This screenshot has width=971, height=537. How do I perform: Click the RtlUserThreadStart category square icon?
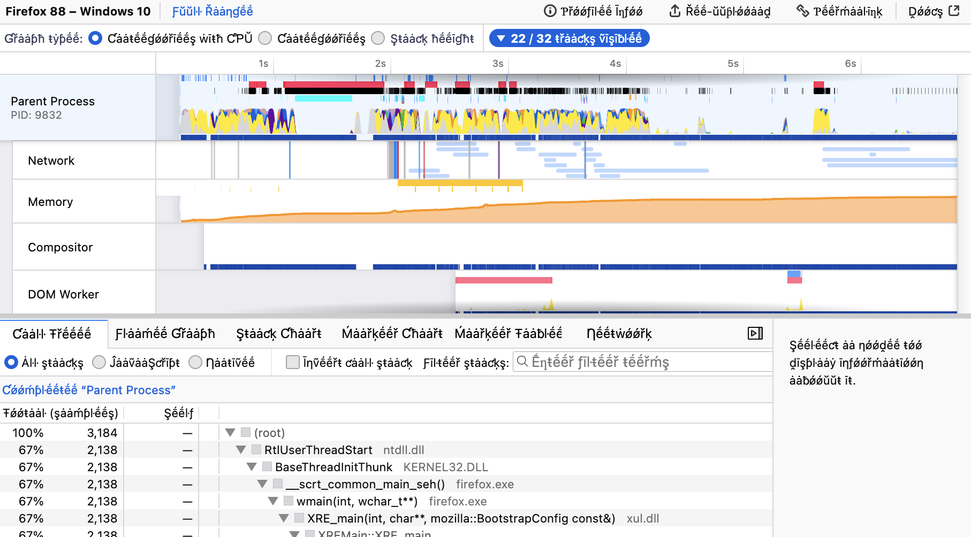tap(256, 450)
